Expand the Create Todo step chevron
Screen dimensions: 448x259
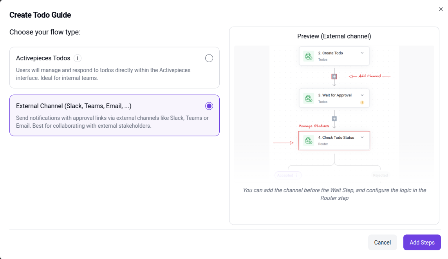362,53
